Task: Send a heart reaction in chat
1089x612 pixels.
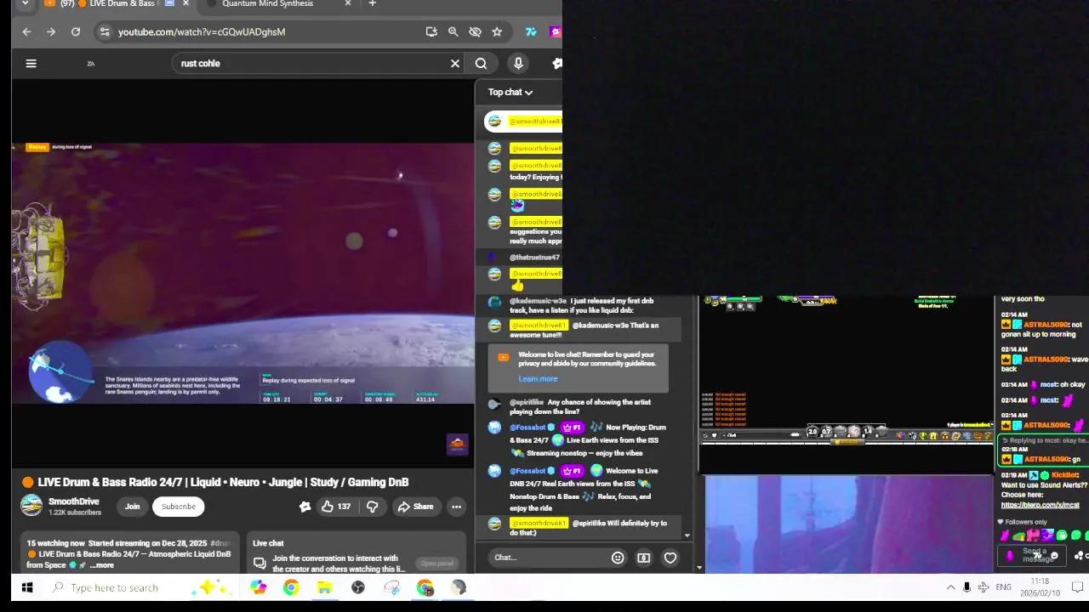Action: [x=670, y=558]
